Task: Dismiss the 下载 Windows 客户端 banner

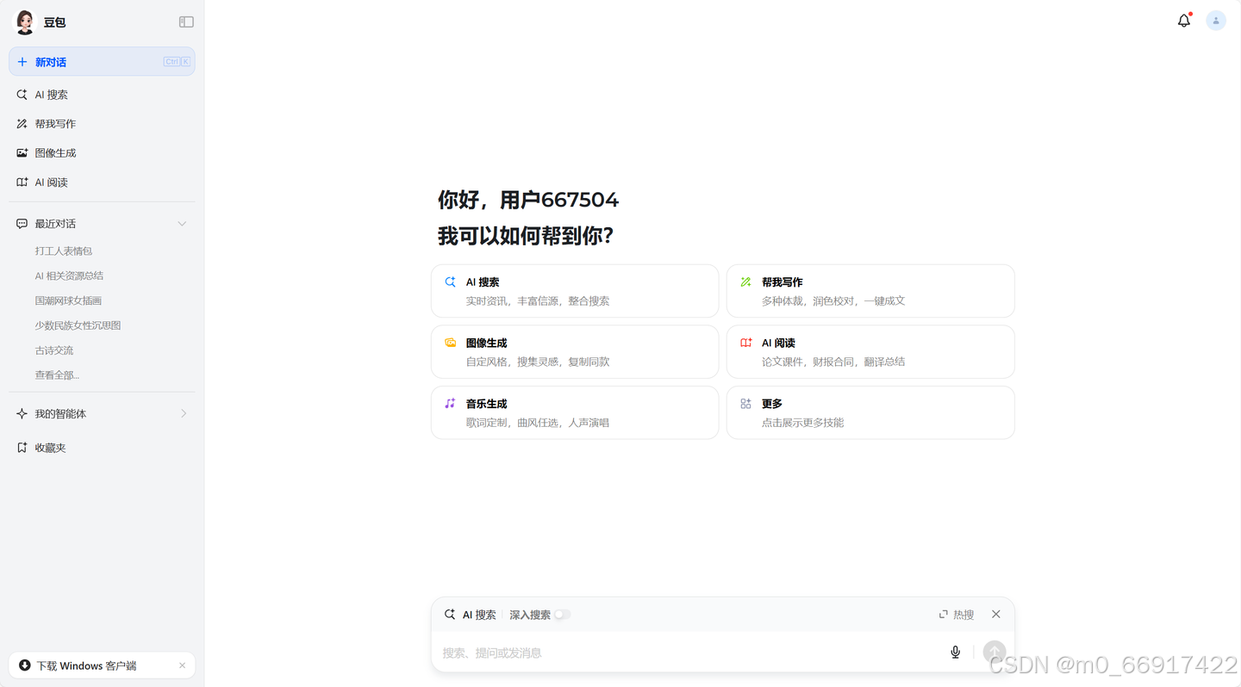Action: coord(182,665)
